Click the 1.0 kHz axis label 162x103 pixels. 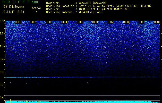pos(2,46)
